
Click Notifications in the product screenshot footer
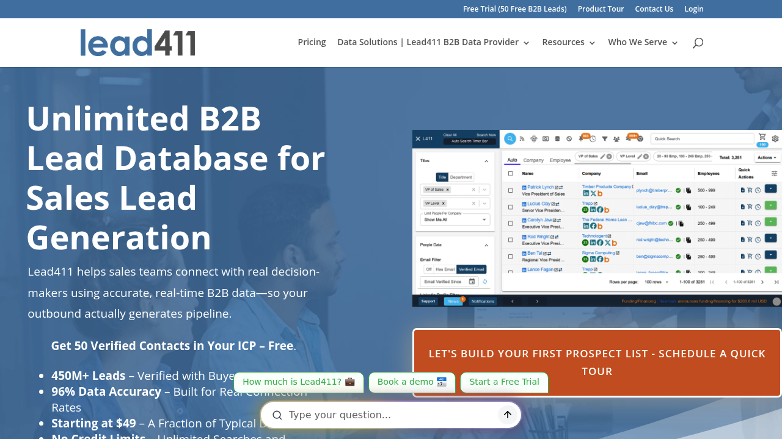483,301
